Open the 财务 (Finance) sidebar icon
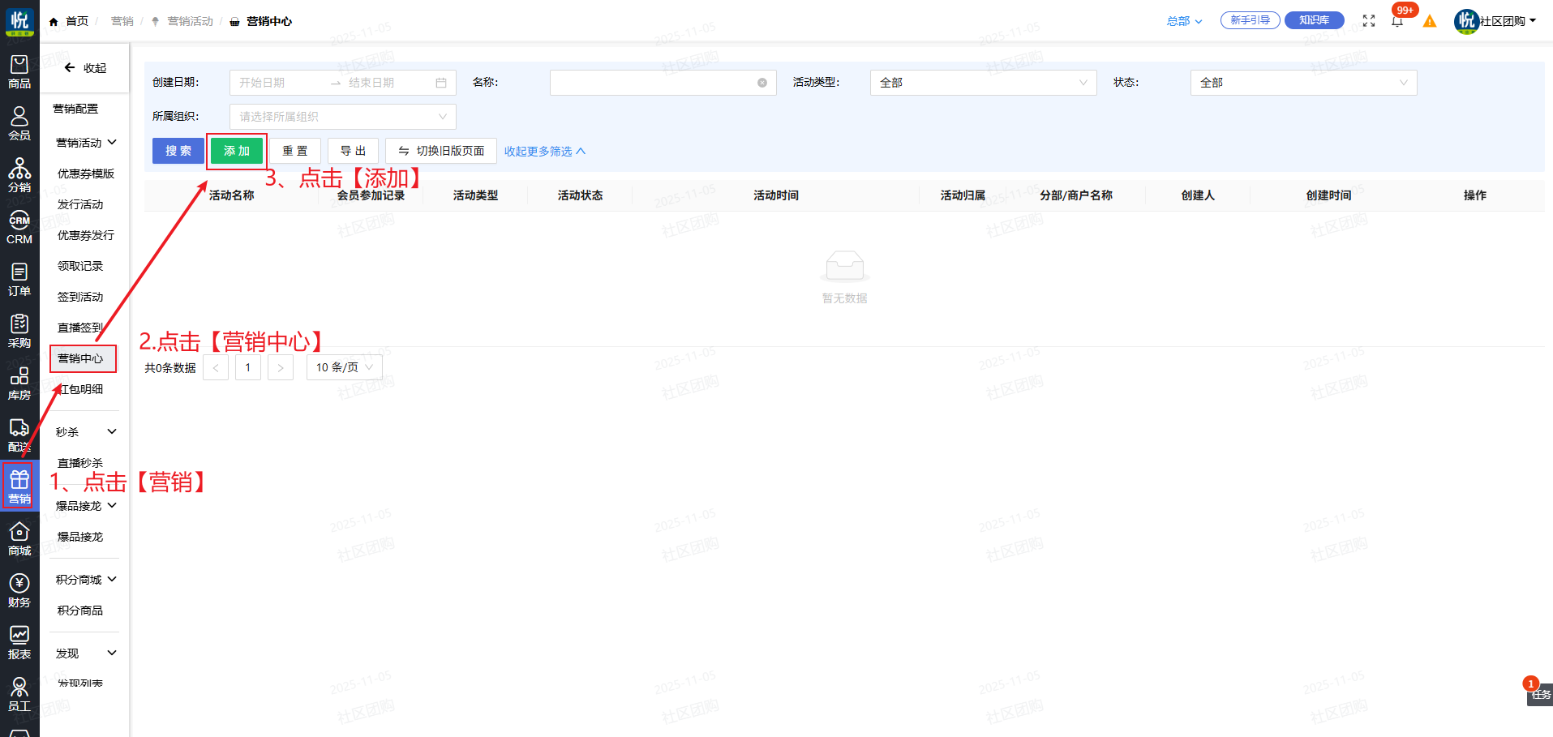 (19, 590)
